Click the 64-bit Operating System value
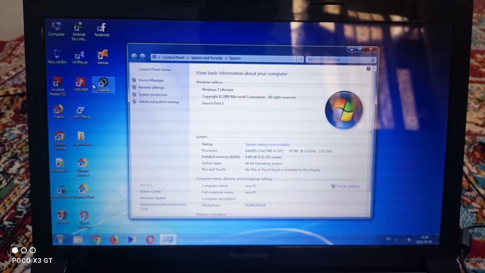 pos(264,163)
